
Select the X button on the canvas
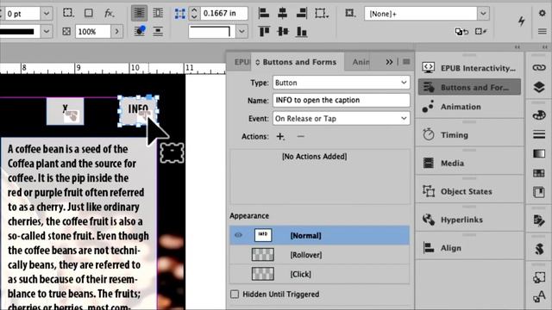pos(66,111)
